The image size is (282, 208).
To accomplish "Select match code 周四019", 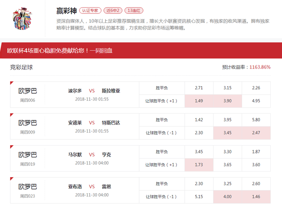I will tap(27, 164).
